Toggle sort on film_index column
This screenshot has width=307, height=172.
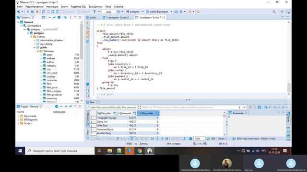[x=157, y=113]
